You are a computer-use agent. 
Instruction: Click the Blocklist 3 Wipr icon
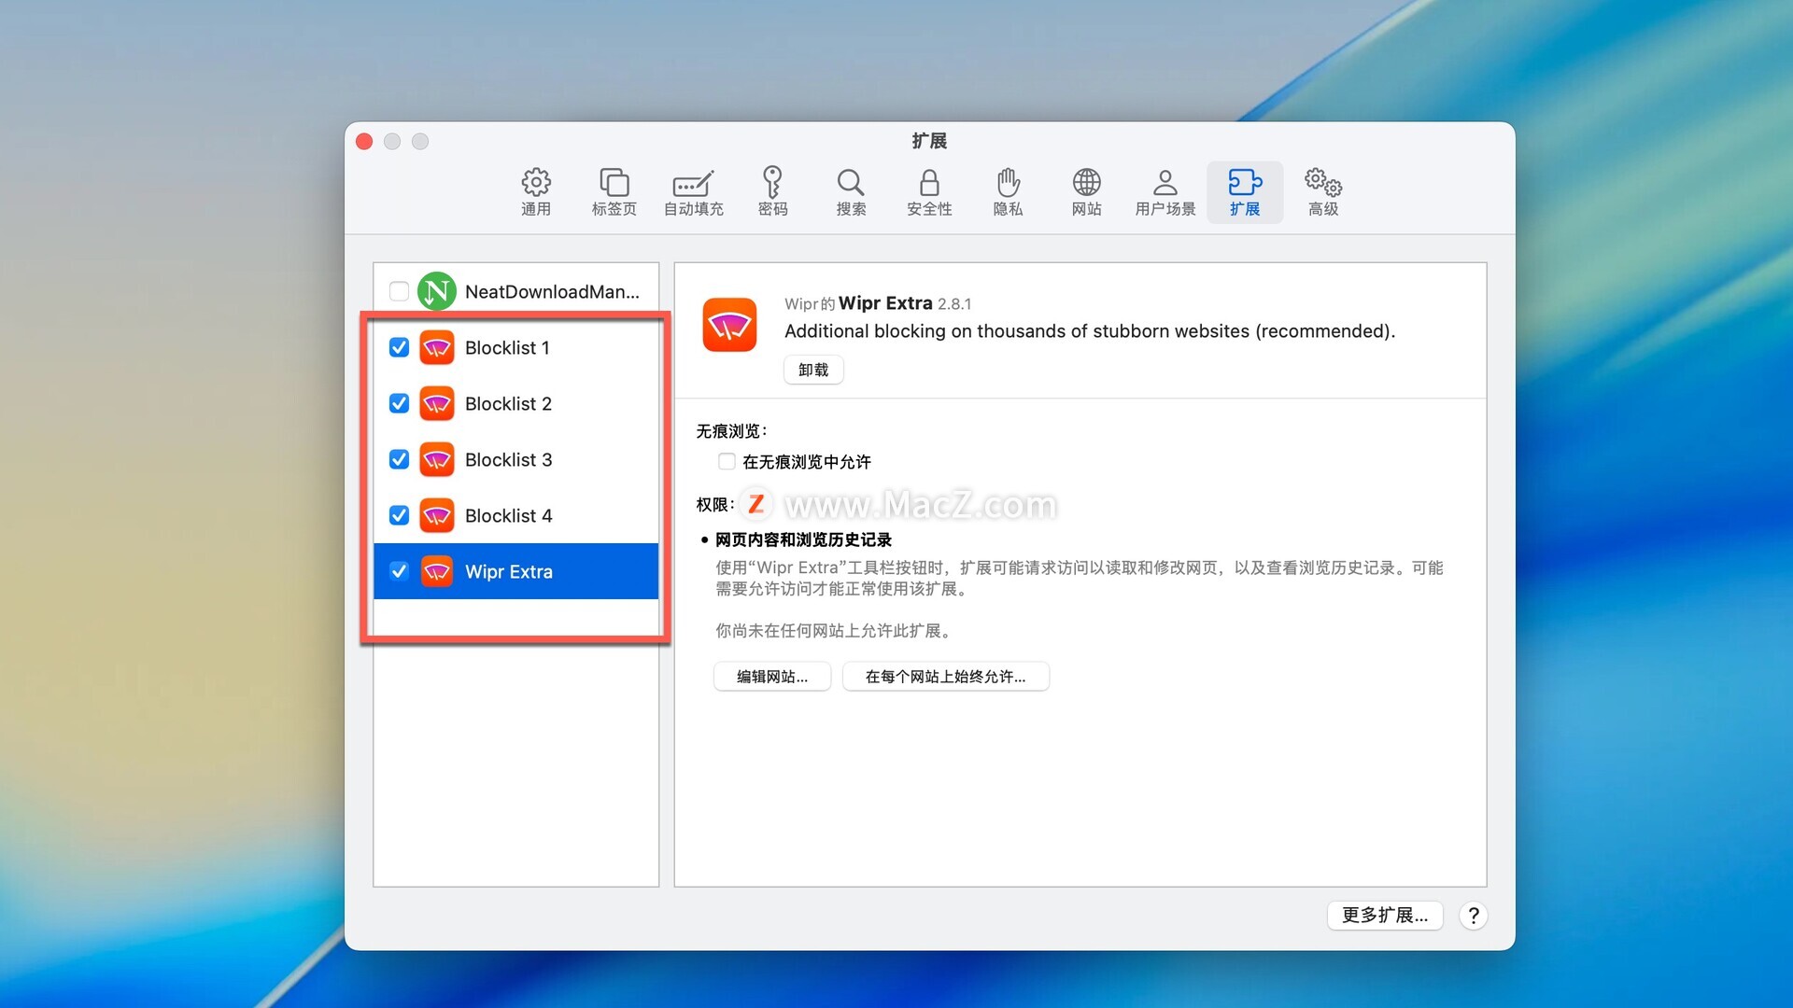[x=436, y=459]
